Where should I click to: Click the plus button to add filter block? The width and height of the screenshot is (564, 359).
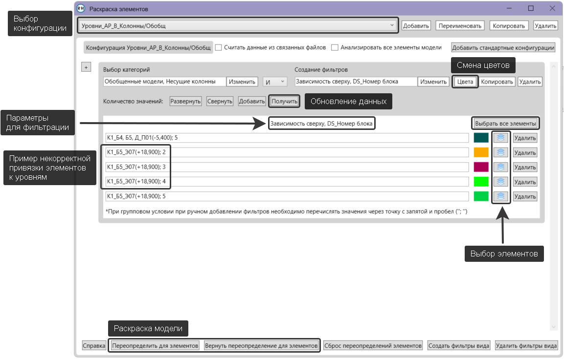(x=86, y=67)
